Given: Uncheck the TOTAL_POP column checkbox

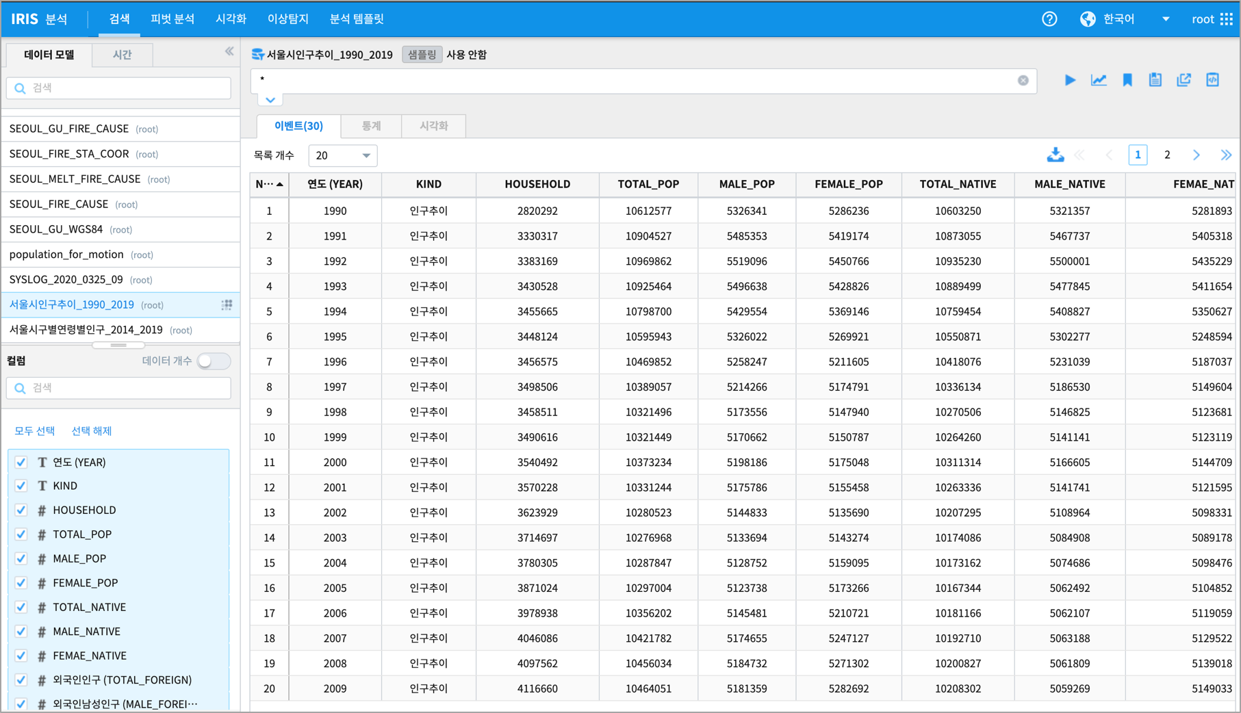Looking at the screenshot, I should (21, 534).
